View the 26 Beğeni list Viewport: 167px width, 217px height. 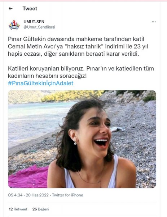(41, 209)
